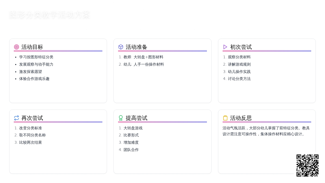Click the cube icon beside 活动准备

(121, 47)
